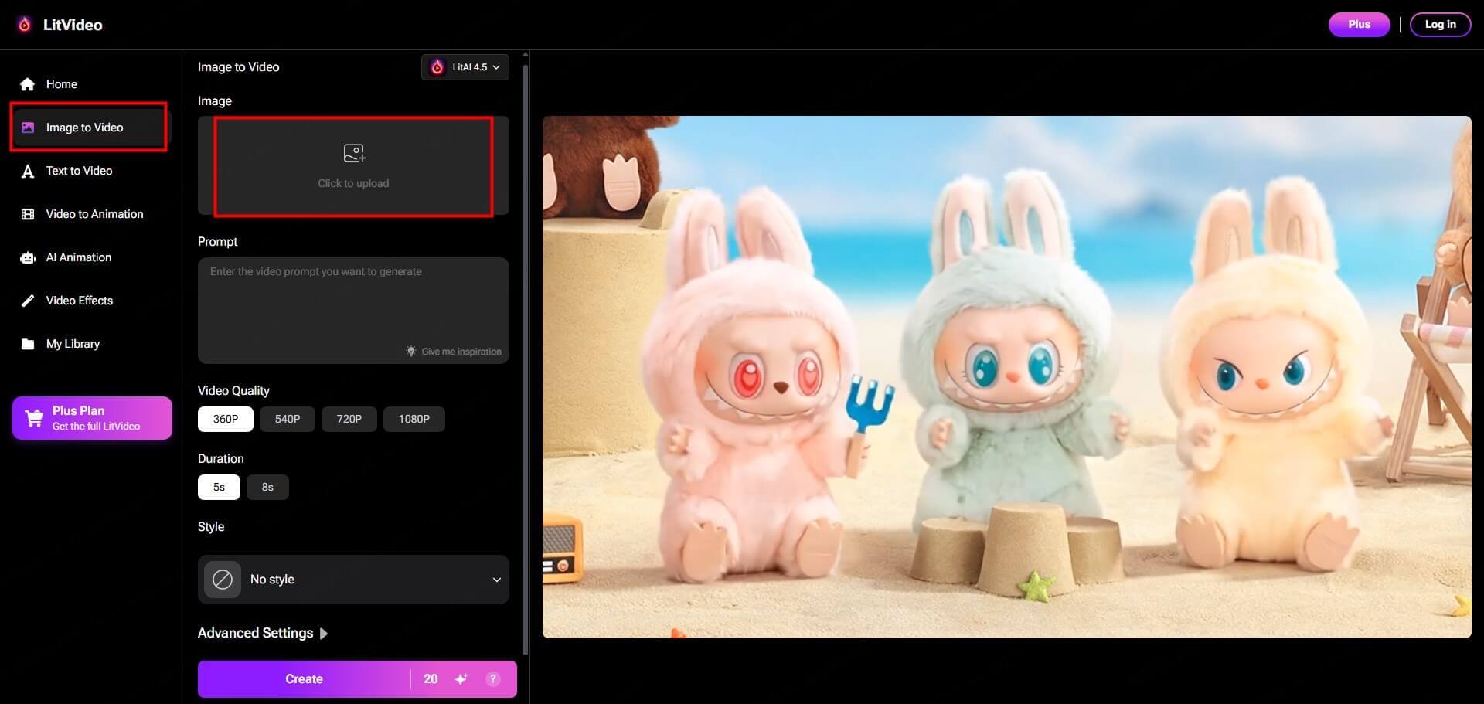The width and height of the screenshot is (1484, 704).
Task: Select 1080P video quality
Action: (414, 419)
